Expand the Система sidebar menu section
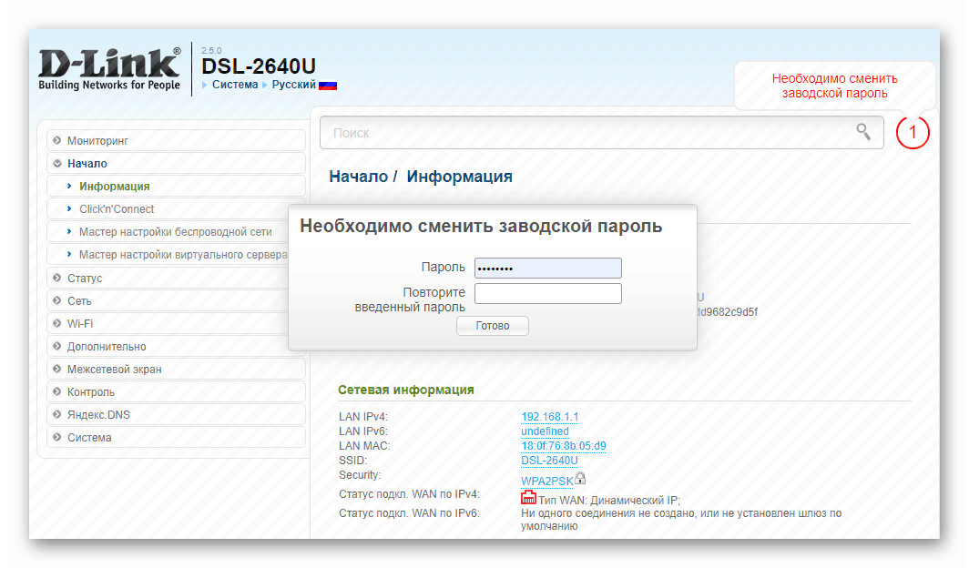Screen dimensions: 969x568 [x=176, y=438]
